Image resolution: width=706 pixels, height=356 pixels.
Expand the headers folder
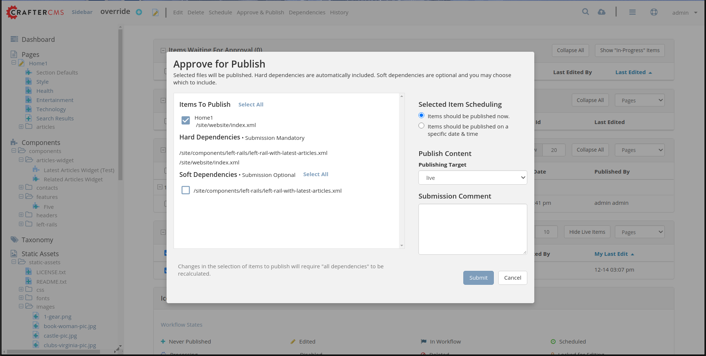click(x=21, y=215)
